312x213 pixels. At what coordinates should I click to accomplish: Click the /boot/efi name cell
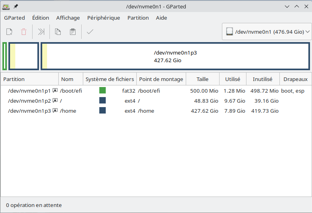click(x=71, y=91)
